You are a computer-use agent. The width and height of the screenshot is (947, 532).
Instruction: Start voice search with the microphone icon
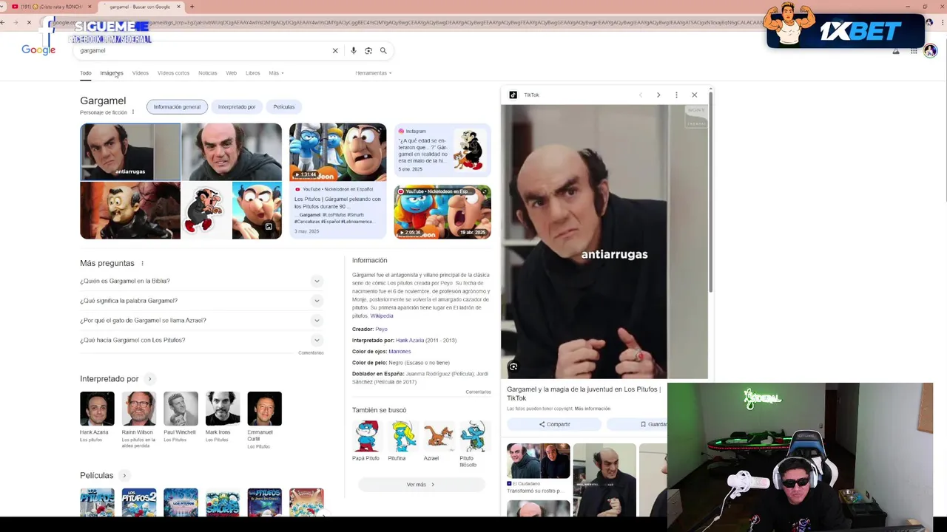tap(354, 51)
